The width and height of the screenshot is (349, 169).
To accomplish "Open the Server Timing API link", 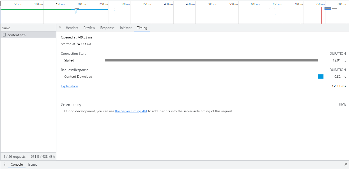I will click(x=131, y=111).
